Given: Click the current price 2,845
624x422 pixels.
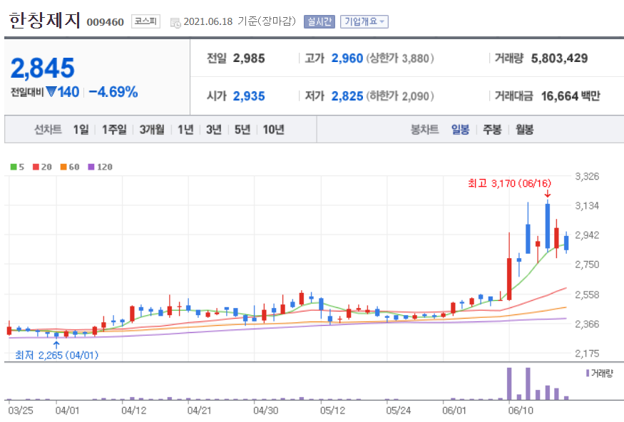Looking at the screenshot, I should coord(42,68).
